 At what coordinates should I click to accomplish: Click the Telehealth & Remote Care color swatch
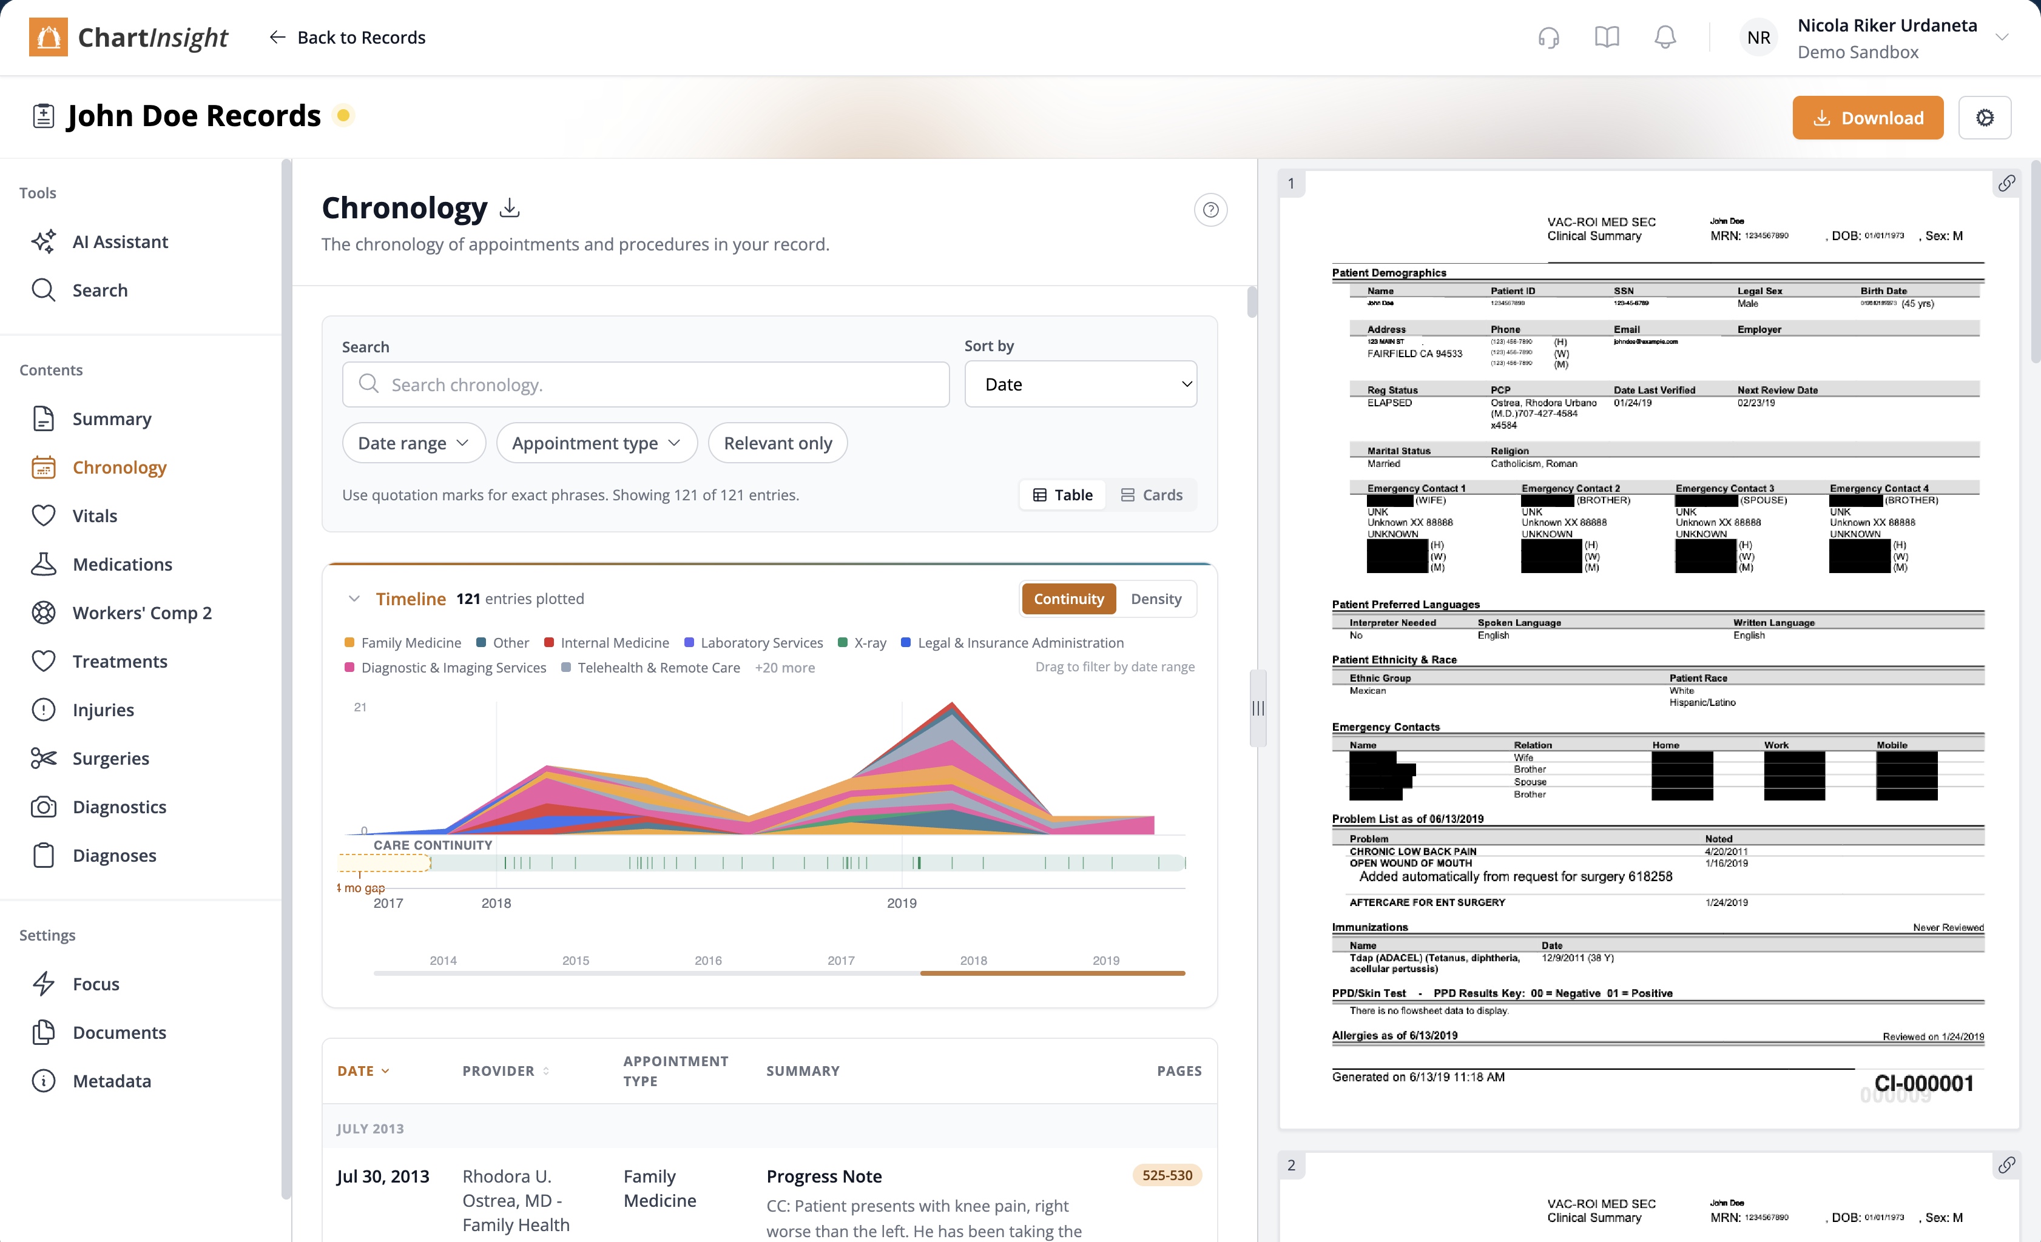565,667
